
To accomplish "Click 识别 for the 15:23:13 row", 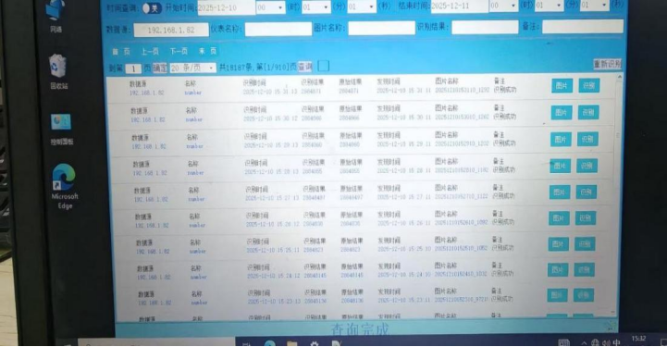I will coord(583,295).
